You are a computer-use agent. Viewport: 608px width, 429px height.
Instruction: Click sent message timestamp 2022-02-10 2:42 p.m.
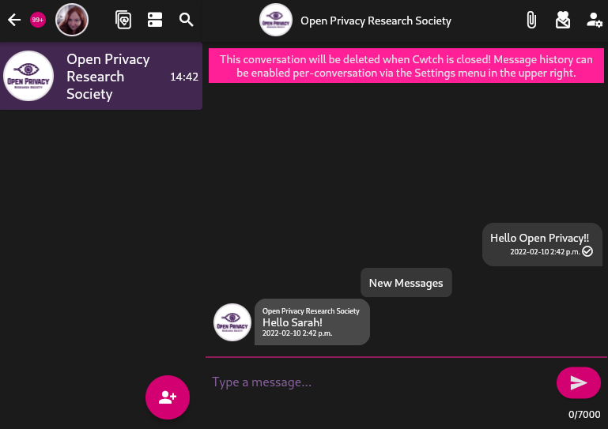tap(545, 252)
